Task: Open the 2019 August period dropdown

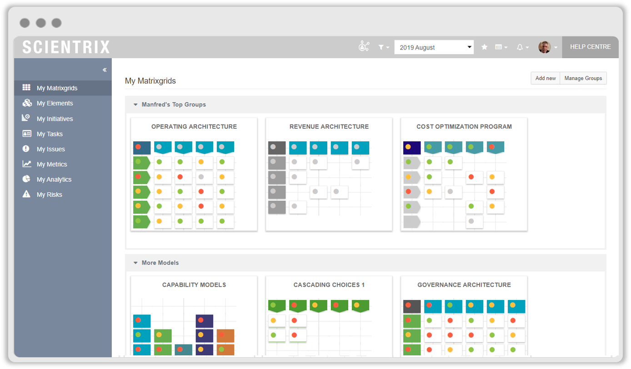Action: click(434, 47)
